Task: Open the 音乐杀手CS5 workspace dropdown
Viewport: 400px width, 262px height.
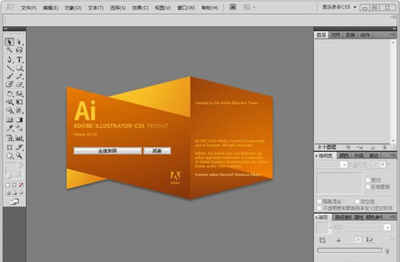Action: [339, 7]
